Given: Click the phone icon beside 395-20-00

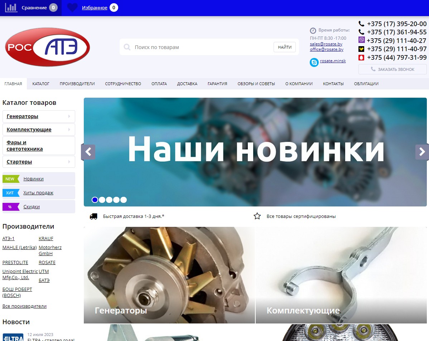Looking at the screenshot, I should (x=361, y=24).
